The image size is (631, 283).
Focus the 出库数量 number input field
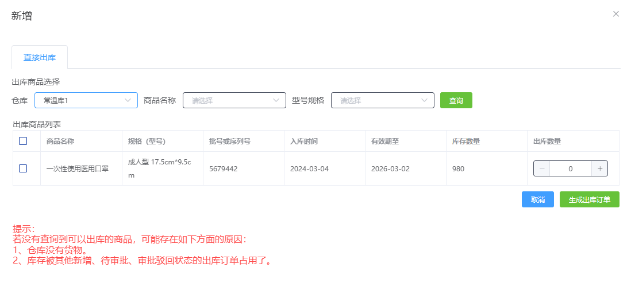tap(570, 168)
